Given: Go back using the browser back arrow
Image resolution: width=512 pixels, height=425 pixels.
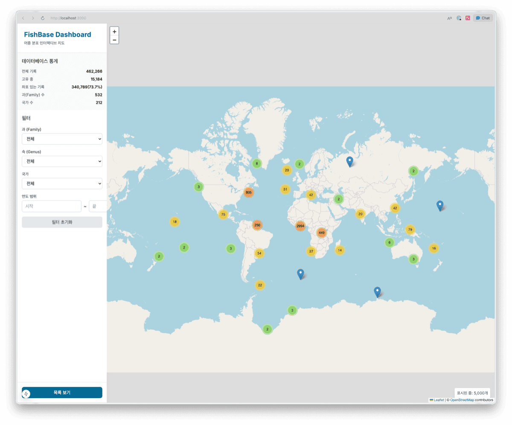Looking at the screenshot, I should 23,18.
